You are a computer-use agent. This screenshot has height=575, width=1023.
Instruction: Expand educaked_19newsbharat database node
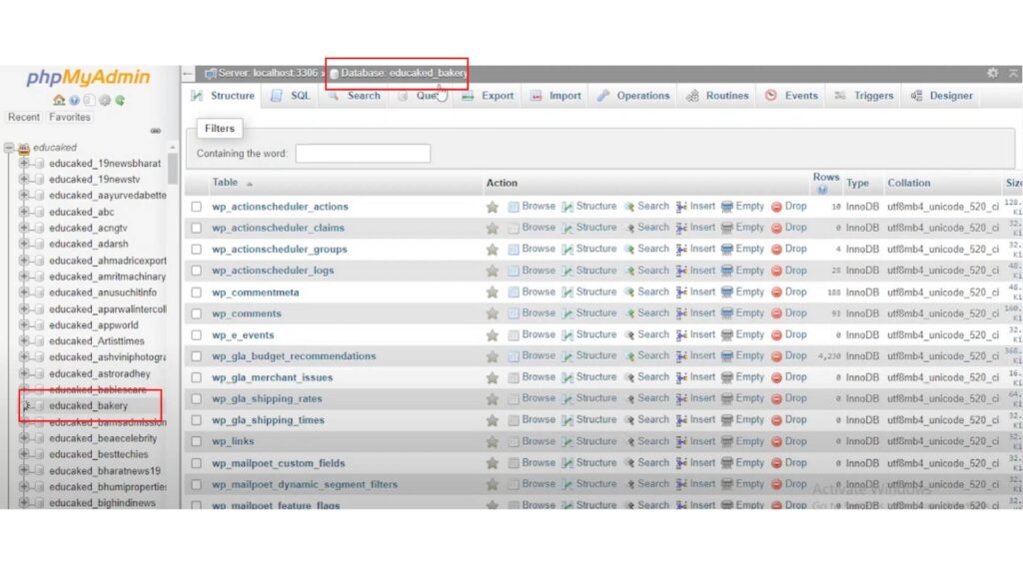(24, 163)
